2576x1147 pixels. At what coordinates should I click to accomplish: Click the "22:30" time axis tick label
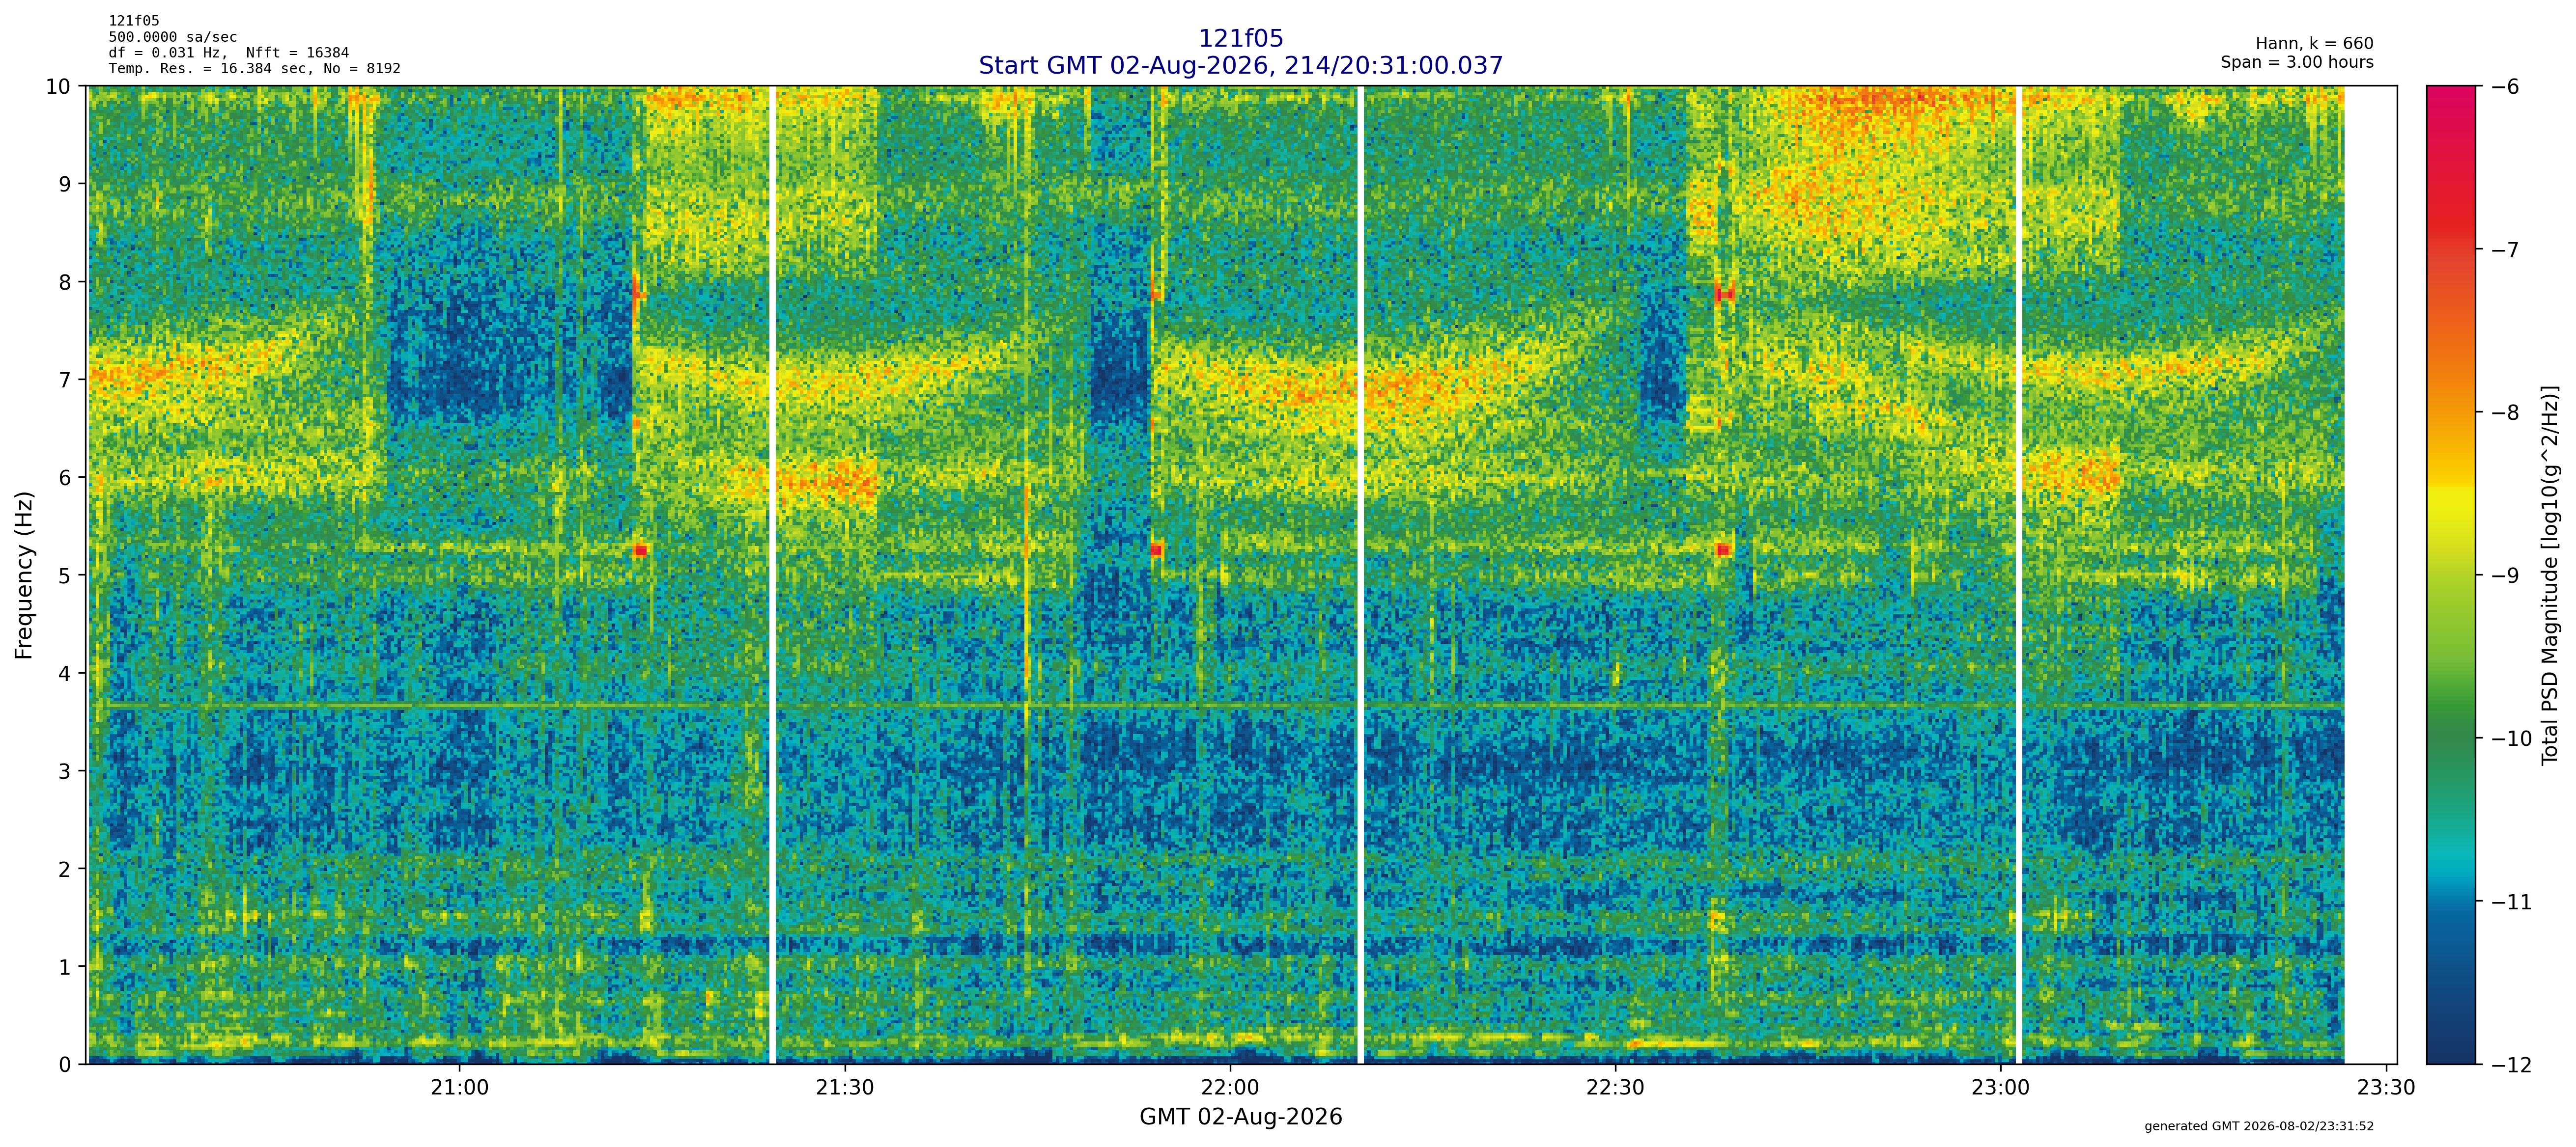[1615, 1088]
